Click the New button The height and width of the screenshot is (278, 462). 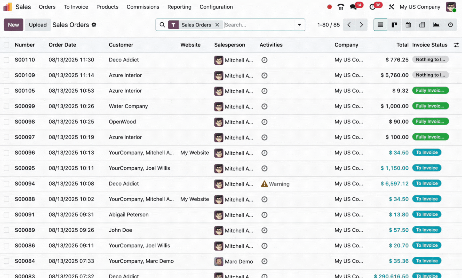click(13, 25)
